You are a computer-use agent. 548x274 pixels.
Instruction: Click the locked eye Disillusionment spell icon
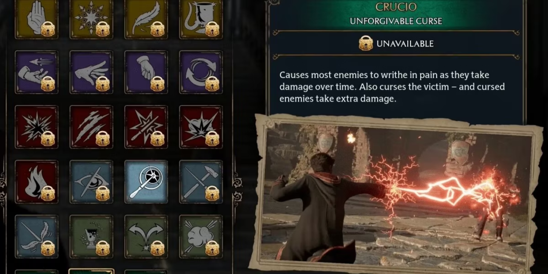click(91, 182)
